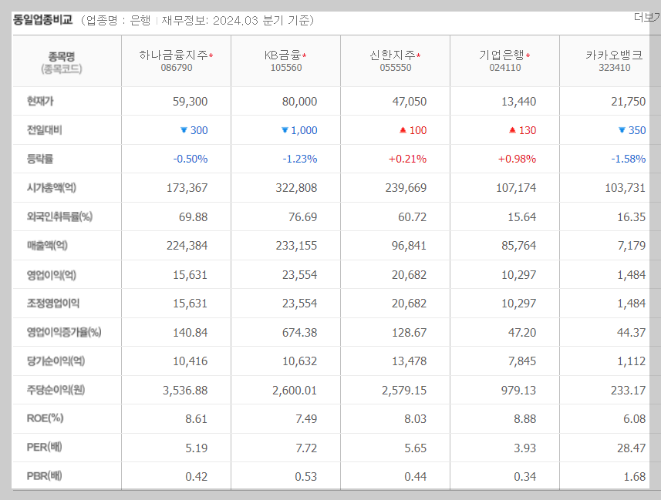Image resolution: width=661 pixels, height=500 pixels.
Task: Click the ROE(%) row label
Action: pos(45,418)
